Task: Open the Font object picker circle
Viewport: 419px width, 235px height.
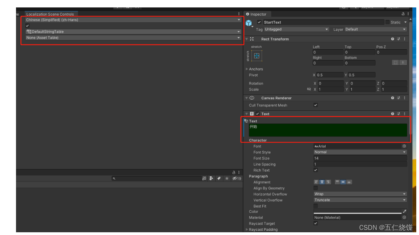Action: (x=404, y=146)
